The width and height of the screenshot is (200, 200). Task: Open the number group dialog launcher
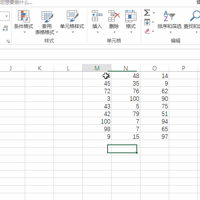pyautogui.click(x=8, y=42)
